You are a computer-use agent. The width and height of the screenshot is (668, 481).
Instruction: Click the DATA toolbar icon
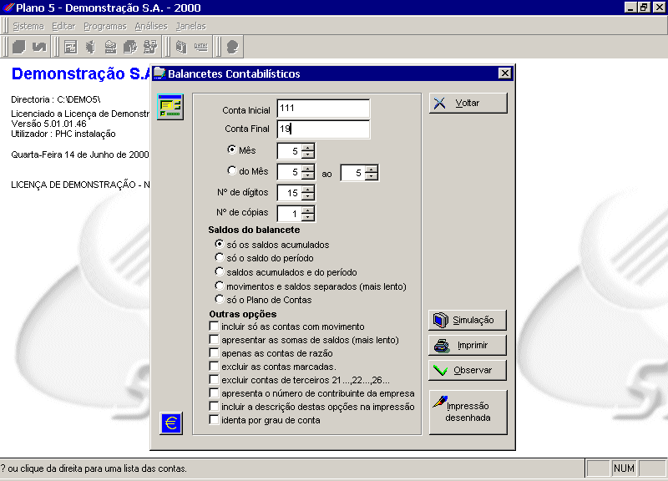pyautogui.click(x=201, y=47)
